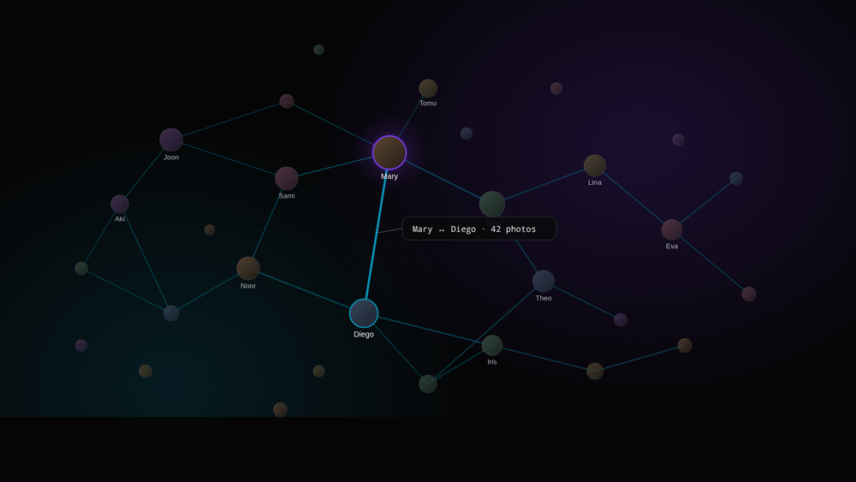
Task: Open the Joon person node
Action: (171, 140)
